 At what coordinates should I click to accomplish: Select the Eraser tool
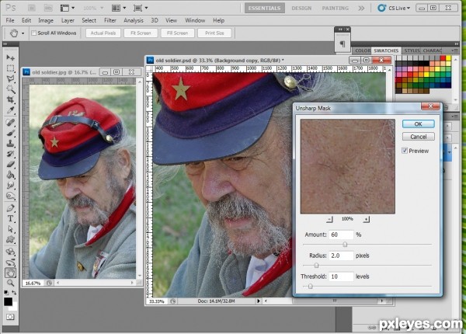tap(10, 165)
